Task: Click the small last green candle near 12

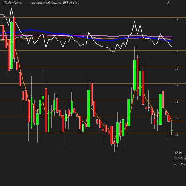Action: click(172, 131)
